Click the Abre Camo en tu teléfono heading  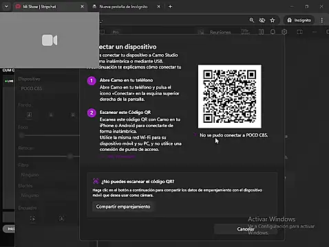pyautogui.click(x=126, y=80)
